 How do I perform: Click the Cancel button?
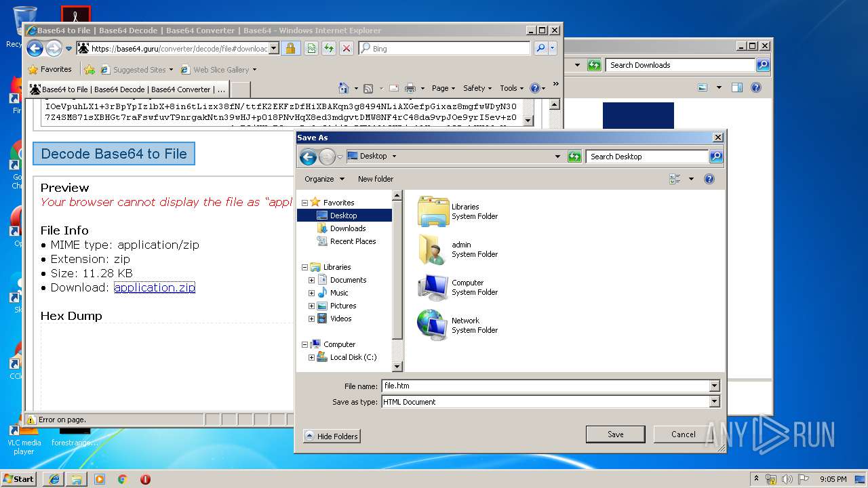point(683,434)
